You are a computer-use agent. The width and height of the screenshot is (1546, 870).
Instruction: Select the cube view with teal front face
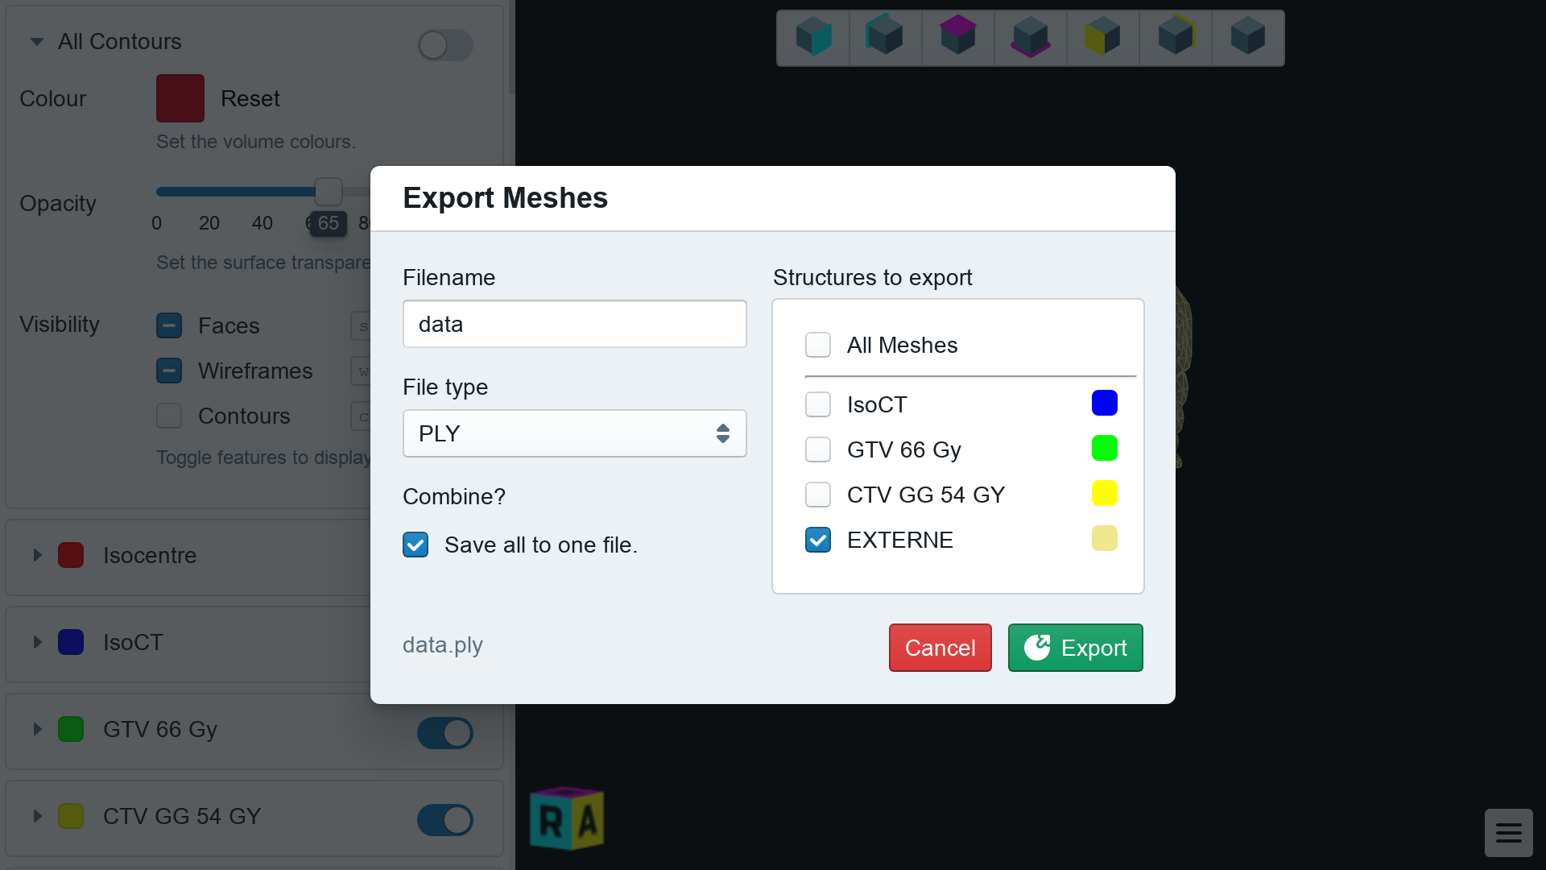pos(813,38)
